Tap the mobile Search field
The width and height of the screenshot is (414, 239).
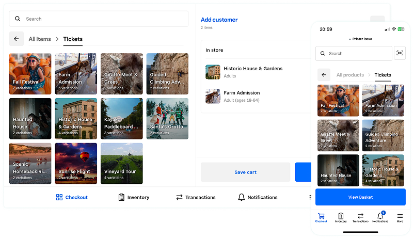click(x=354, y=53)
